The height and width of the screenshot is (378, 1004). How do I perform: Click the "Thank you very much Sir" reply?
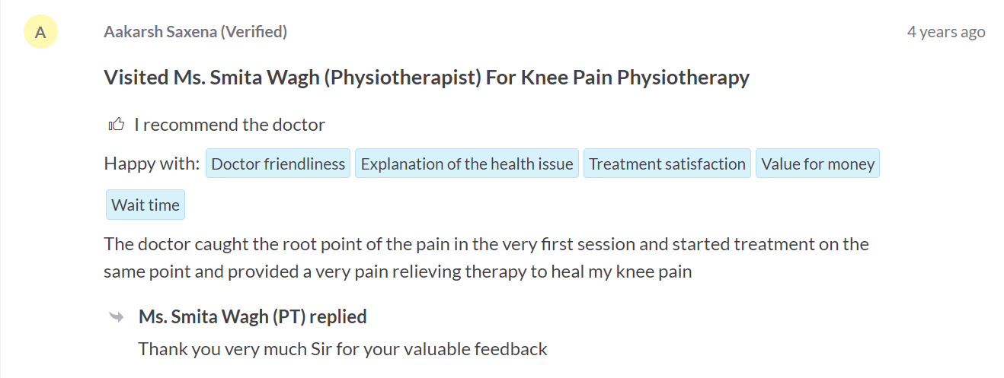343,349
